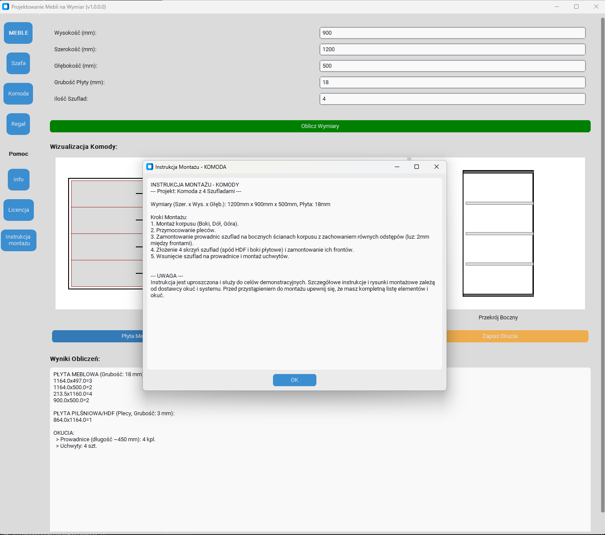
Task: Open Instrukcja montażu from sidebar
Action: [x=18, y=240]
